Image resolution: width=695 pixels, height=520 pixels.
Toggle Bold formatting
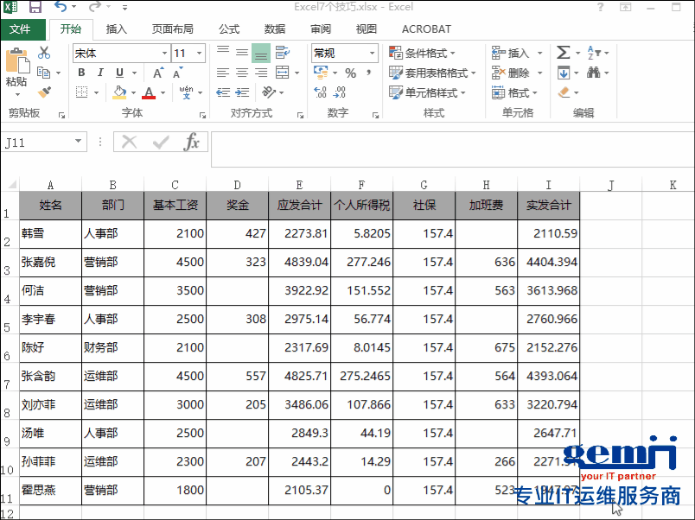coord(81,73)
